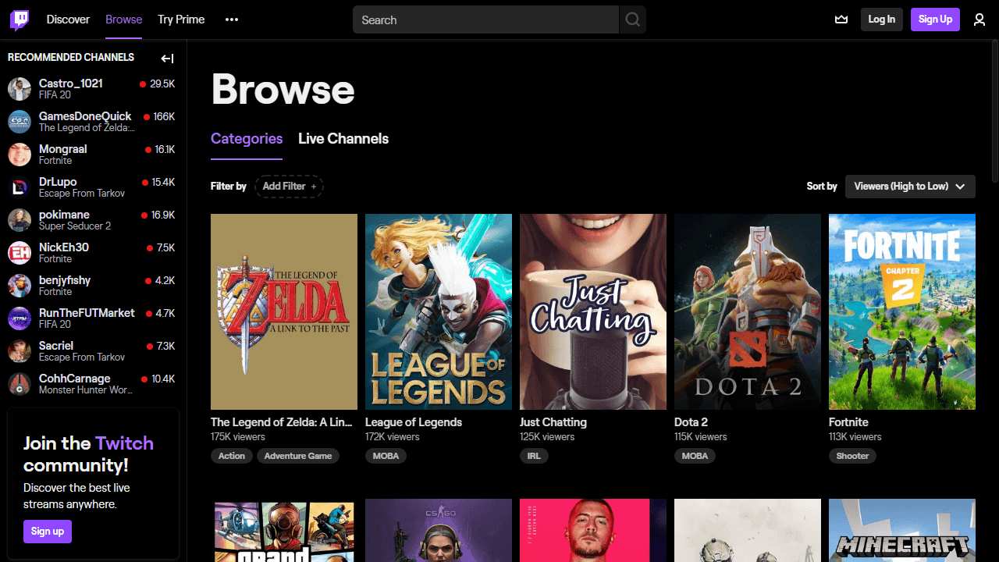This screenshot has width=999, height=562.
Task: Select the MOBA tag under Dota 2
Action: click(x=695, y=456)
